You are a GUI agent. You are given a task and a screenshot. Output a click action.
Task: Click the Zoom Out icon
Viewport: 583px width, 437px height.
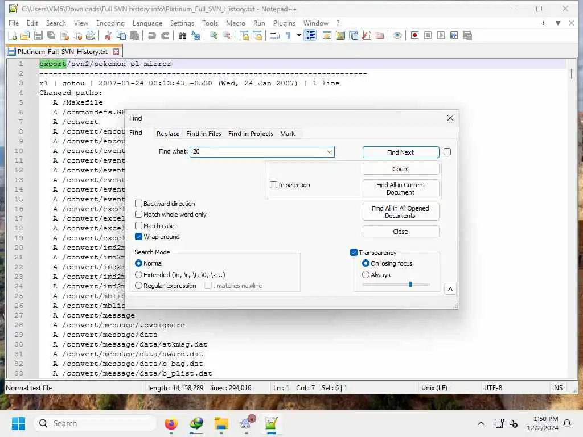click(227, 36)
